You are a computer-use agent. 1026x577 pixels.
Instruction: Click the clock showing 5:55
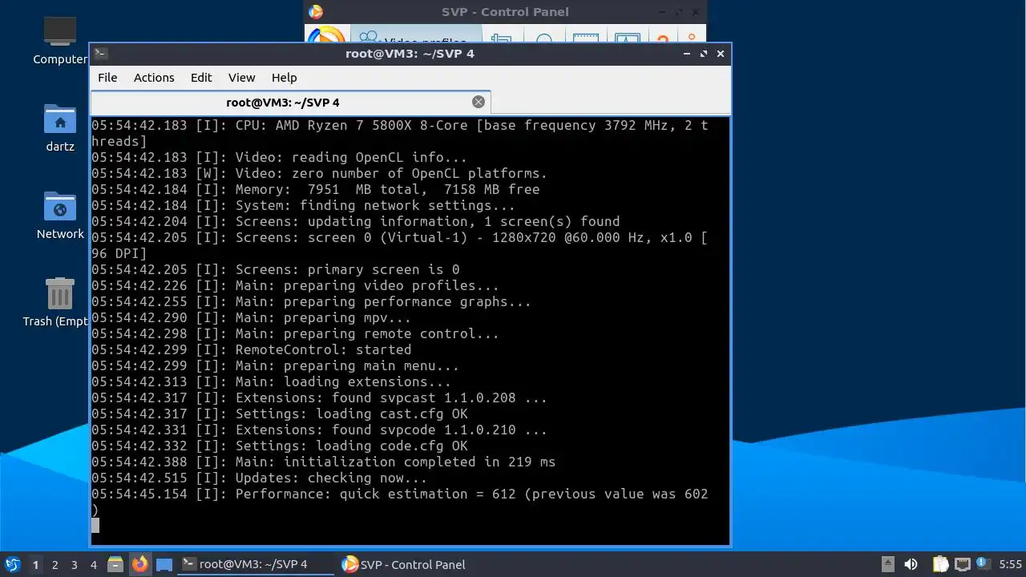(x=1011, y=564)
